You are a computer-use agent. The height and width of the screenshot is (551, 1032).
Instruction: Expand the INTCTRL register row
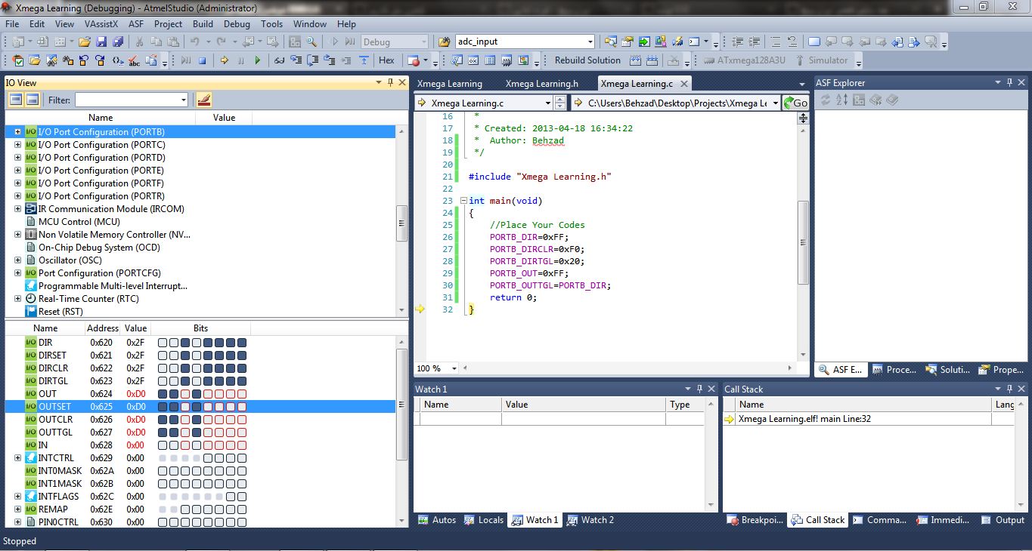pyautogui.click(x=17, y=458)
